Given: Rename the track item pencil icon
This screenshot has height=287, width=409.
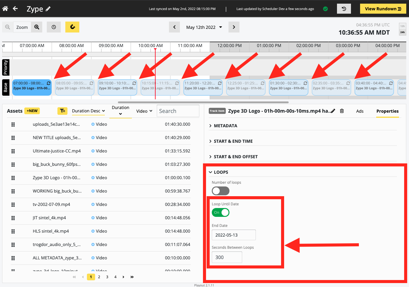Looking at the screenshot, I should tap(333, 111).
